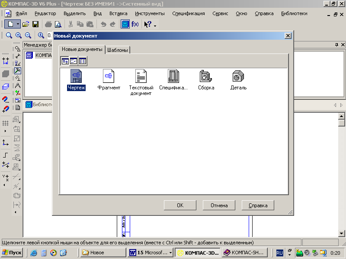The image size is (346, 259).
Task: Toggle the grid display icon
Action: point(6,123)
